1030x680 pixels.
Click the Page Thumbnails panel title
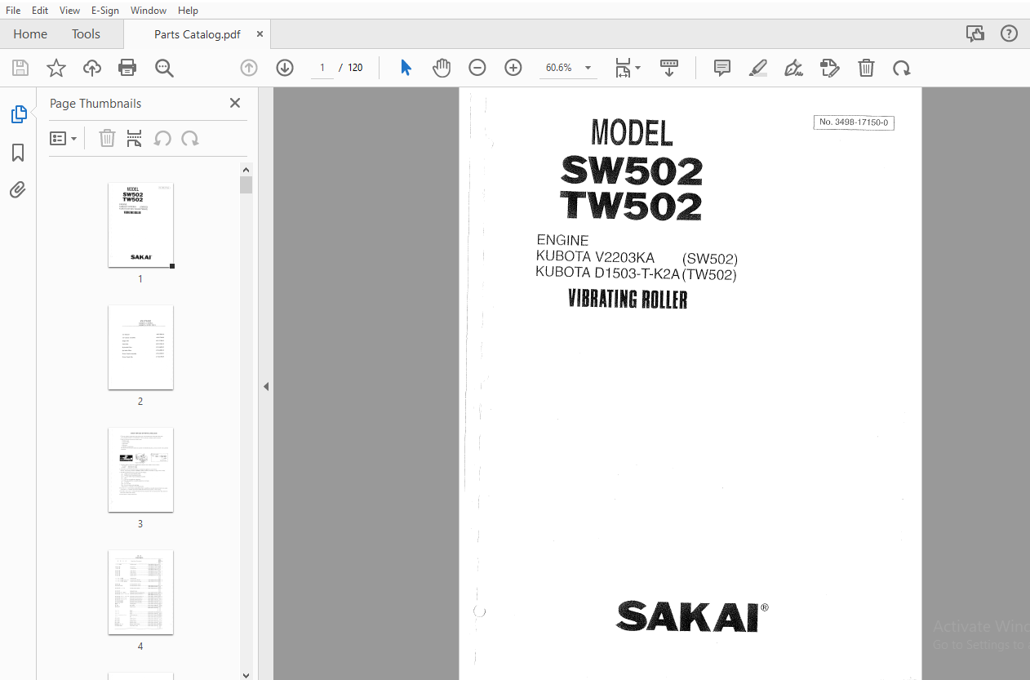[95, 104]
